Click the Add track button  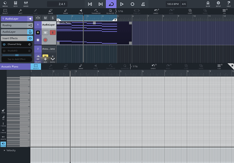tap(45, 60)
